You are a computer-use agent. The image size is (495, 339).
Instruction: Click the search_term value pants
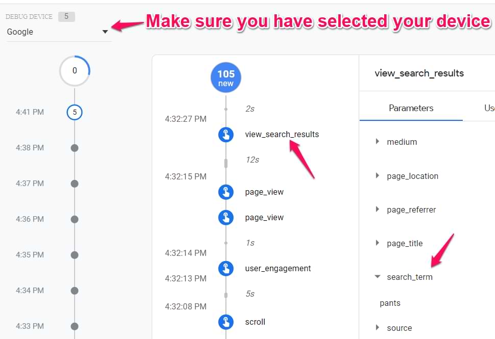coord(390,303)
